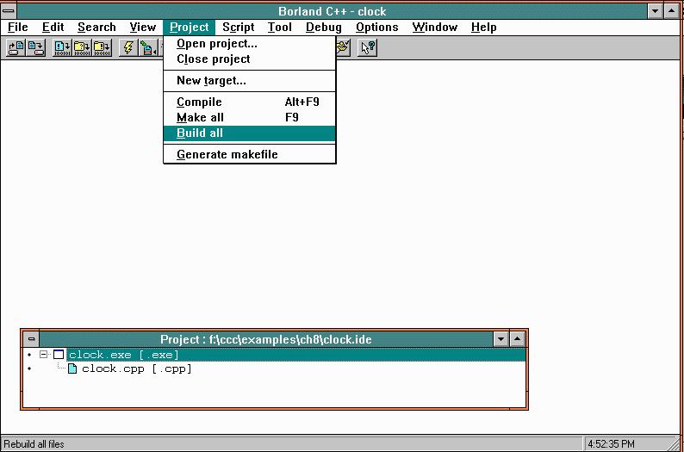Click the clock.cpp file icon in project tree

[72, 369]
